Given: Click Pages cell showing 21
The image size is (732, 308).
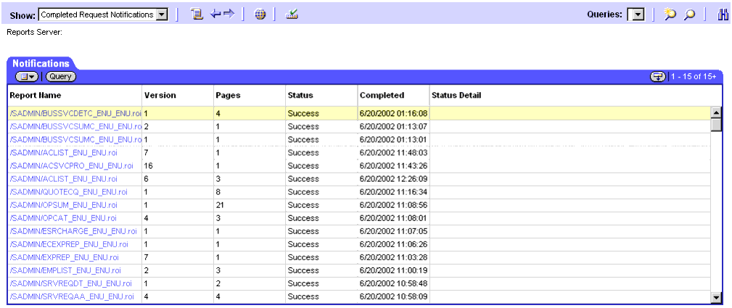Looking at the screenshot, I should 250,205.
